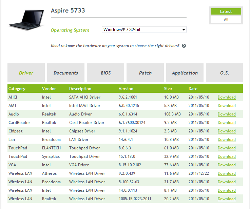Download the Realtek Card Reader Driver
Image resolution: width=250 pixels, height=209 pixels.
click(x=227, y=123)
